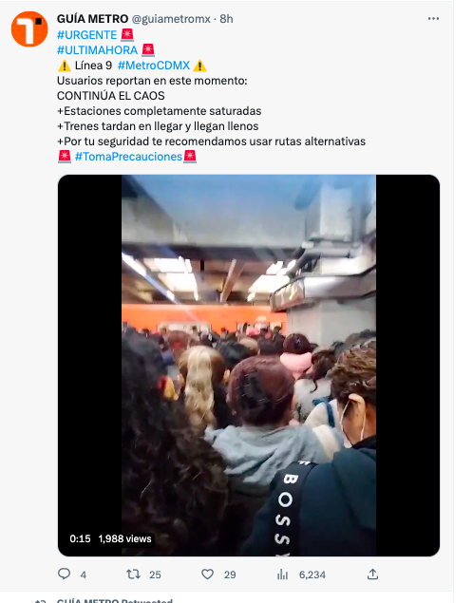Open the #ULTIMAHORA hashtag
The image size is (473, 603).
coord(97,50)
